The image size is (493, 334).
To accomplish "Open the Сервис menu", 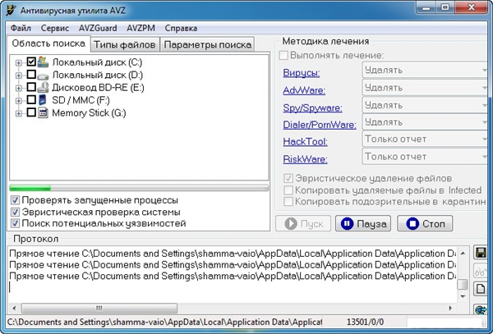I will point(55,27).
